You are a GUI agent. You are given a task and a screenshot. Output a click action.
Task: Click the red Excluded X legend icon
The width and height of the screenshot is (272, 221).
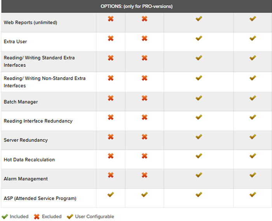[37, 216]
